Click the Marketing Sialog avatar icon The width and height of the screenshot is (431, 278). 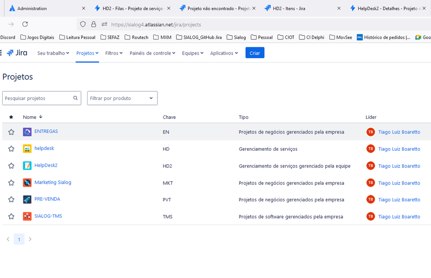27,182
